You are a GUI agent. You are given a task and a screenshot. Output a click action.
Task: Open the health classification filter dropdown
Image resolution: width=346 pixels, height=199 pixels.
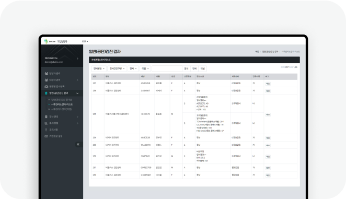117,68
